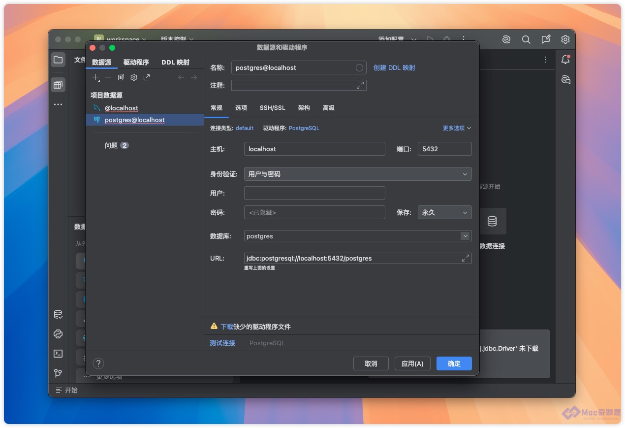625x428 pixels.
Task: Open the database explorer tool in main window
Action: click(x=58, y=85)
